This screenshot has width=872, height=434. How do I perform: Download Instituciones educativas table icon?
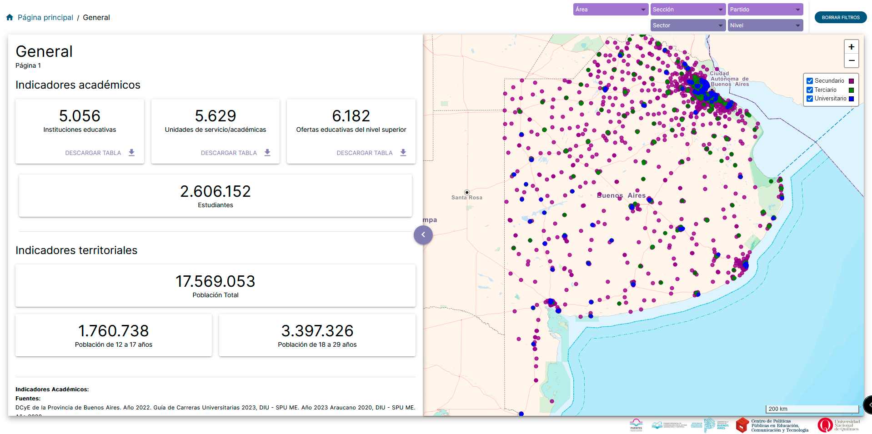click(131, 153)
